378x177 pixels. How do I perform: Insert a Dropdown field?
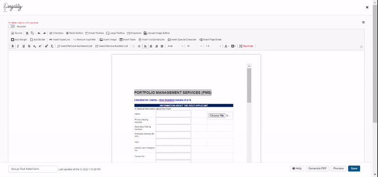click(134, 33)
